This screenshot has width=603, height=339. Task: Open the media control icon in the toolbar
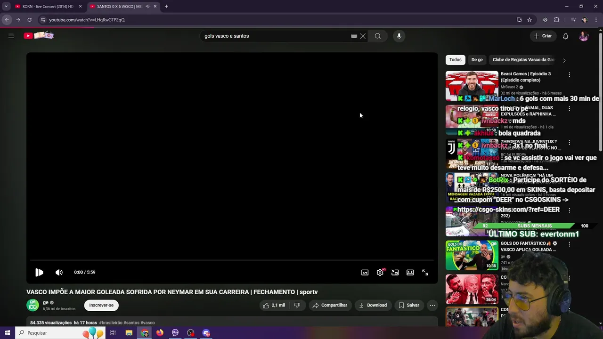pos(573,20)
